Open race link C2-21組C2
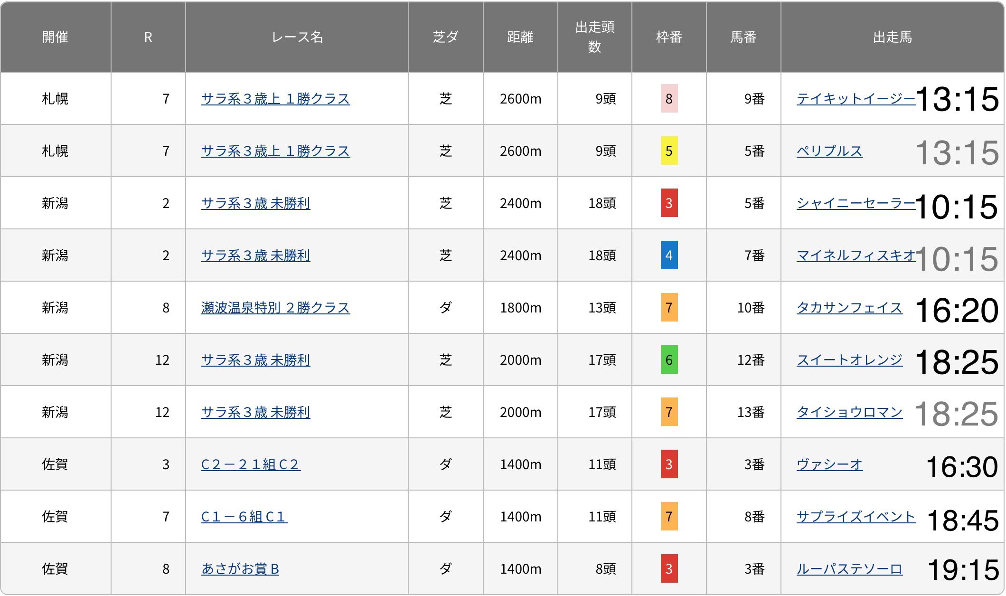 251,464
